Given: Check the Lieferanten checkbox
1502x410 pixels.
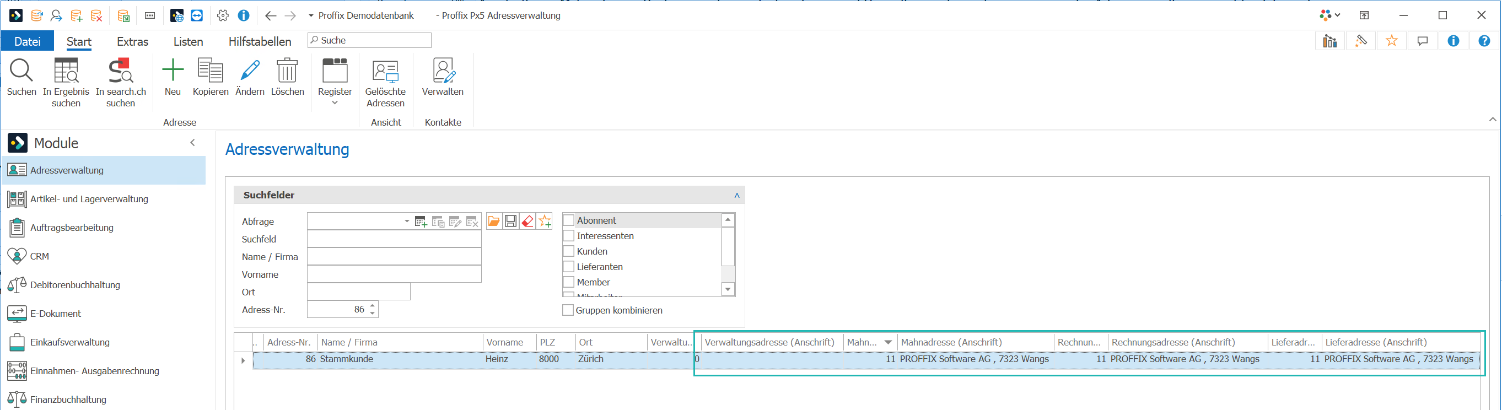Looking at the screenshot, I should coord(568,267).
